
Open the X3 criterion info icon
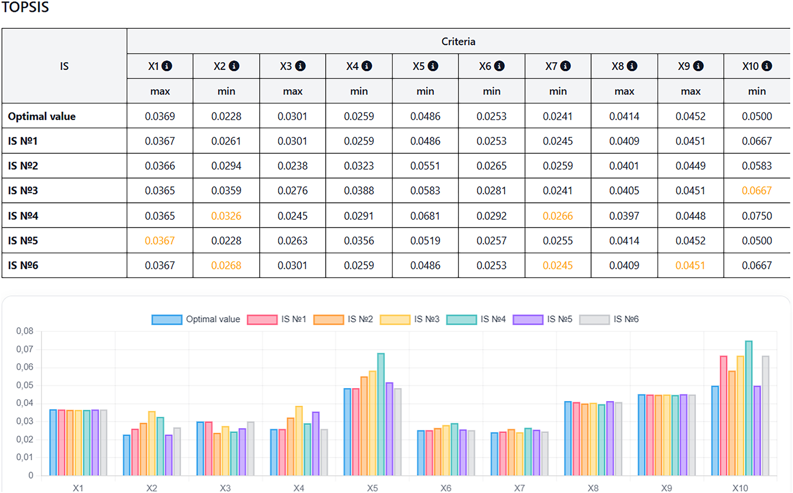(x=300, y=66)
